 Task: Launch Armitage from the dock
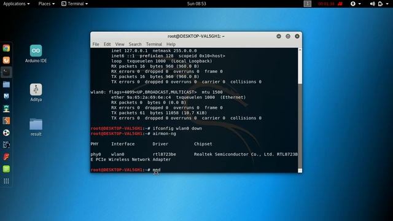coord(6,109)
